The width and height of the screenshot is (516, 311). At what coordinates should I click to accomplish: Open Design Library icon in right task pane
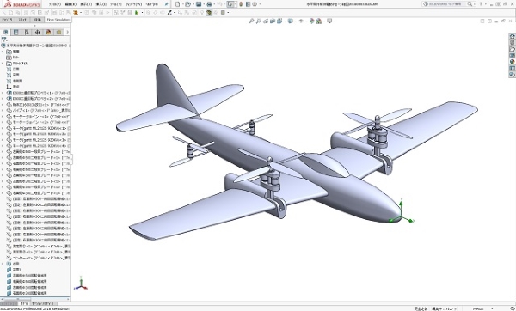[512, 43]
